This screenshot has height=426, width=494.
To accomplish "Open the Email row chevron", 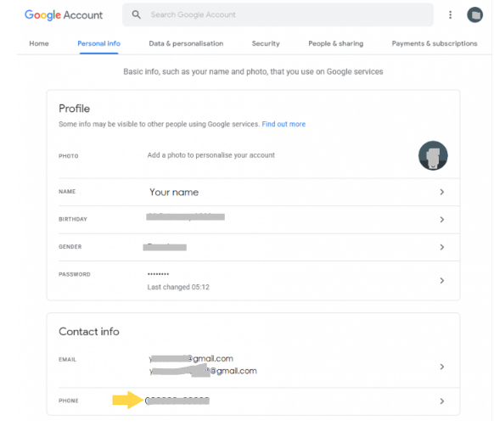I will pos(442,367).
